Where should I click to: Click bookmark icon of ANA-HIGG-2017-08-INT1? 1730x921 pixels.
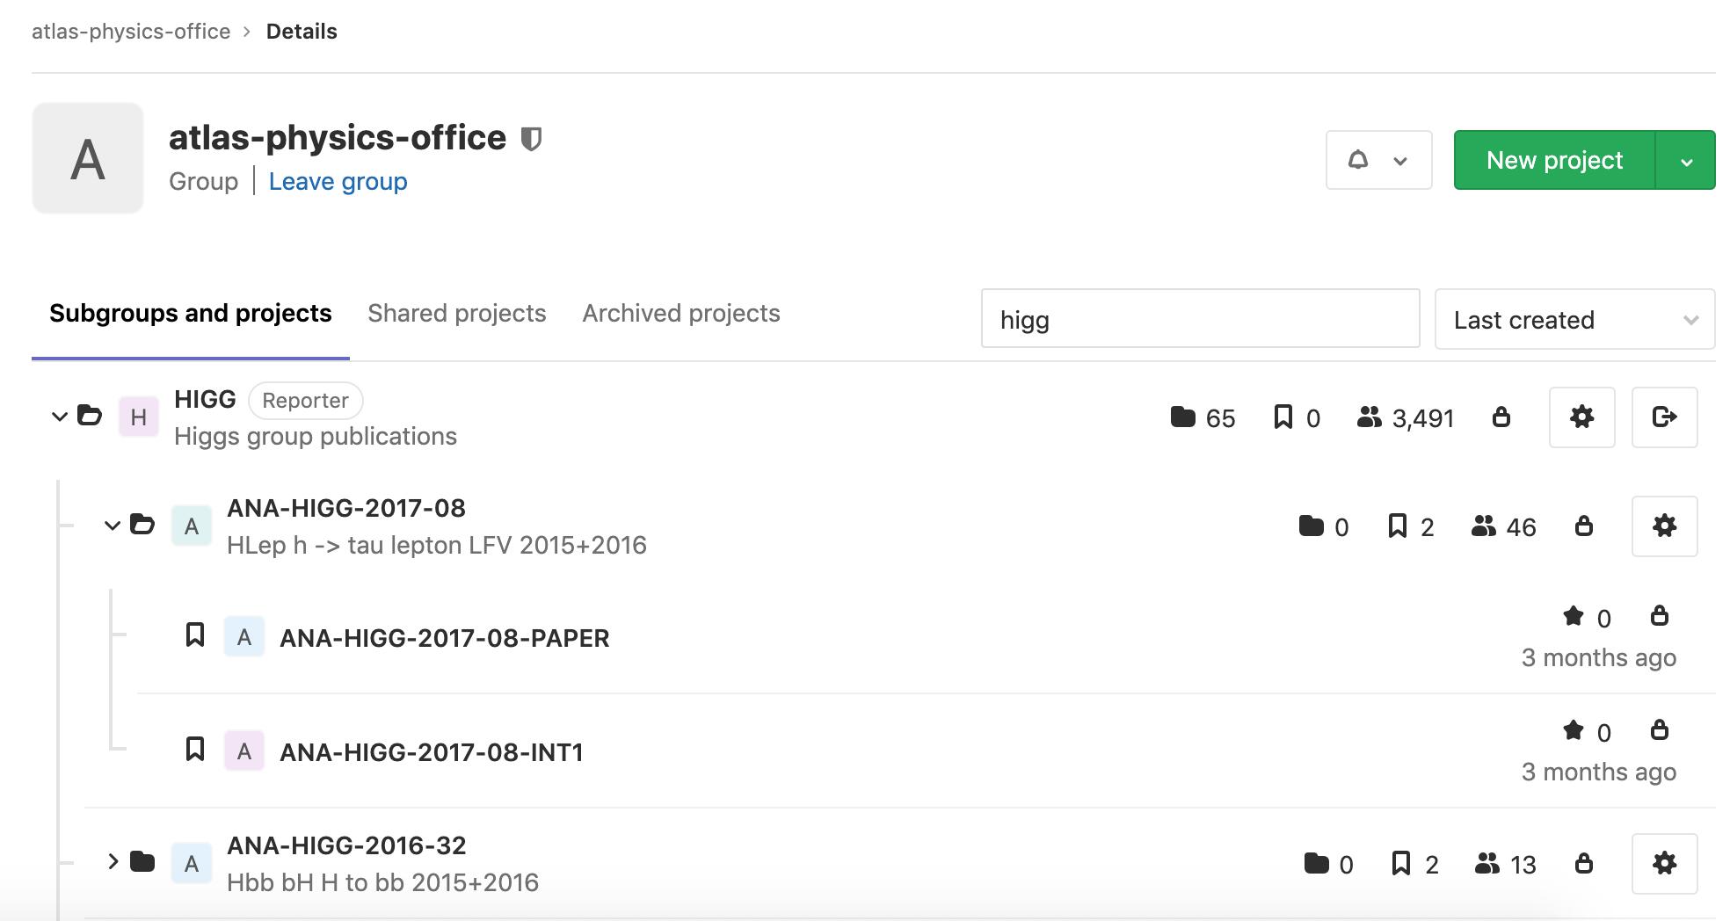[195, 749]
